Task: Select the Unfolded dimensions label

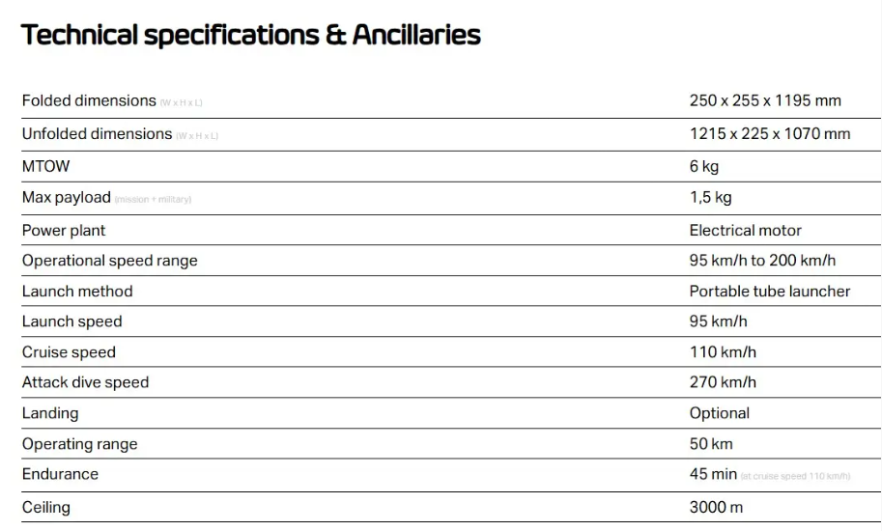Action: 97,134
